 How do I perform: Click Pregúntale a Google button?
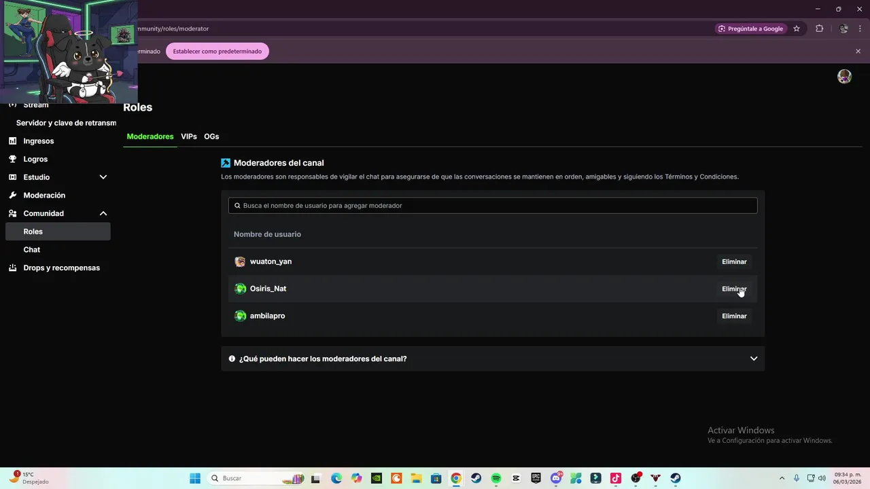(751, 29)
